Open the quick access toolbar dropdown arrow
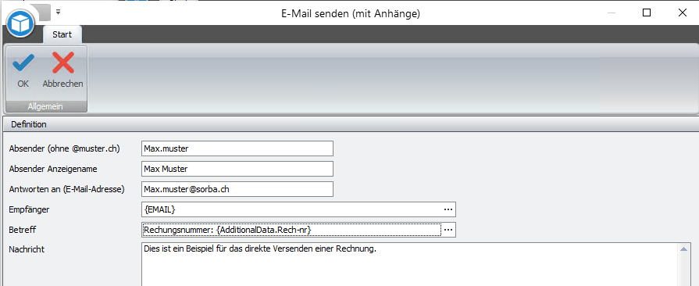 59,13
